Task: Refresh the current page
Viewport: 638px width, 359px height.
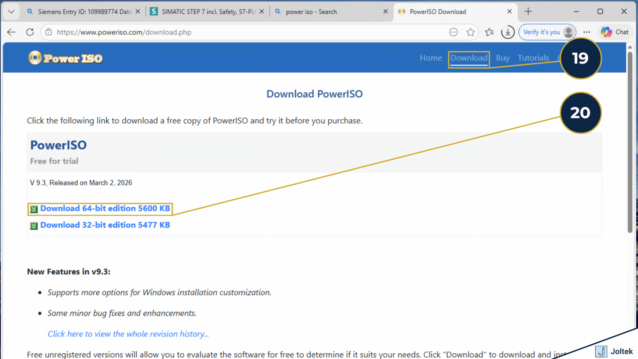Action: pyautogui.click(x=30, y=32)
